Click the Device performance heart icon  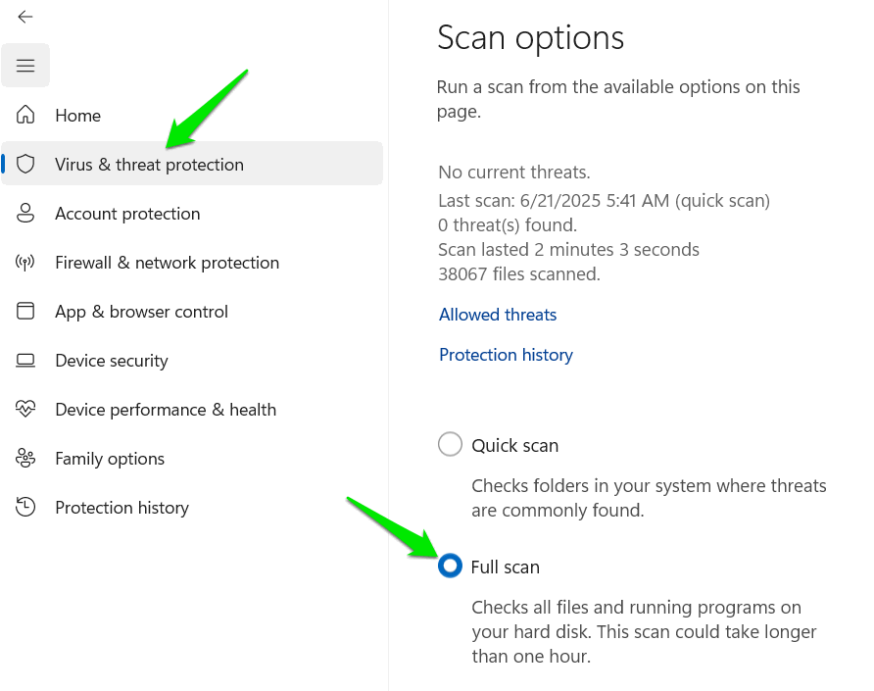[x=25, y=410]
